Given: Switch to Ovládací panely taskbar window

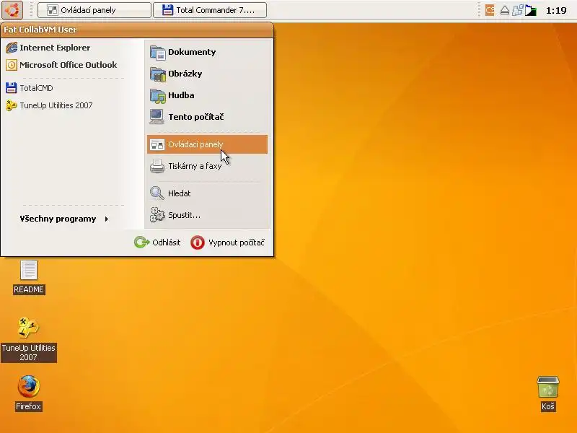Looking at the screenshot, I should [94, 10].
